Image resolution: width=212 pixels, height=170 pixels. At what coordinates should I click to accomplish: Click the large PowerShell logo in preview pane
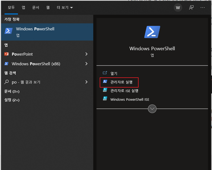pos(152,32)
